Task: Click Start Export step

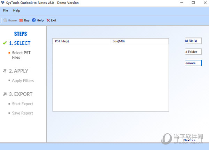Action: [x=22, y=104]
